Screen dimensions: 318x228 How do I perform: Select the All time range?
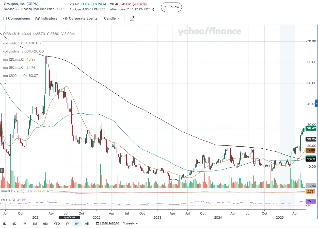(x=87, y=224)
